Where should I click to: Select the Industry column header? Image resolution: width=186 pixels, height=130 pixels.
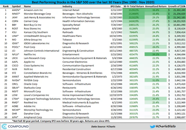pyautogui.click(x=67, y=6)
